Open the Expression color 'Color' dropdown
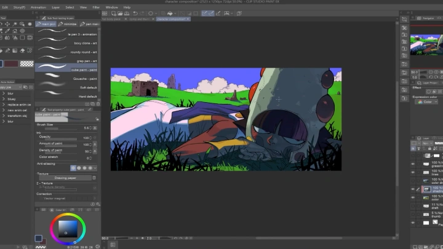The image size is (443, 249). [x=426, y=102]
